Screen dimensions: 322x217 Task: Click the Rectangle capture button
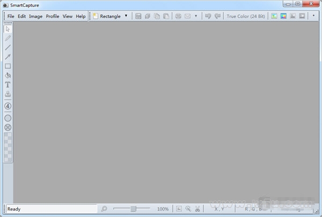click(x=107, y=16)
